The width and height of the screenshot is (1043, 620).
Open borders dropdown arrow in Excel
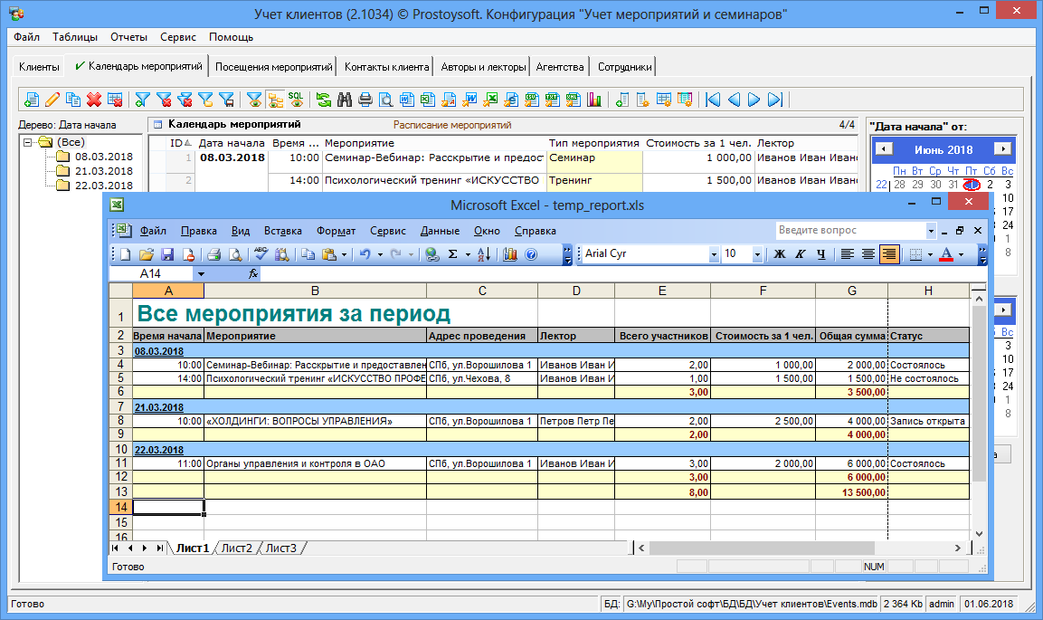coord(930,254)
